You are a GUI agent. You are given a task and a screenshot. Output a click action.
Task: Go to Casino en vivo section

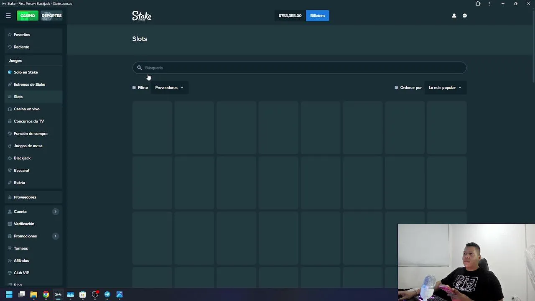click(33, 109)
